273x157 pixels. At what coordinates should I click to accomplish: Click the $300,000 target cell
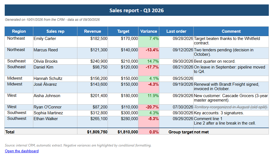(x=123, y=113)
